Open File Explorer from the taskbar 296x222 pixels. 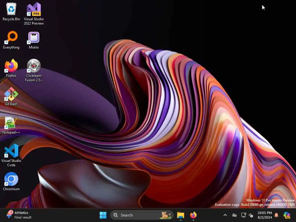pyautogui.click(x=180, y=215)
